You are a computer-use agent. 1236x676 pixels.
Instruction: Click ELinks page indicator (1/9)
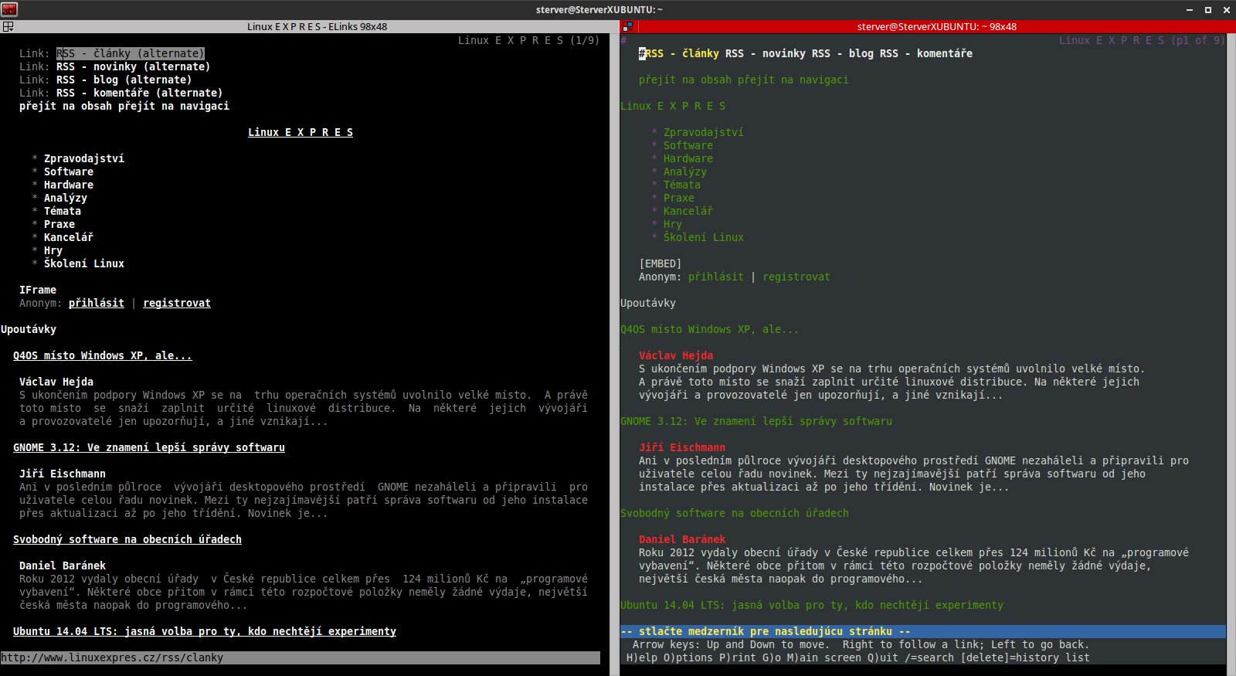[x=585, y=40]
